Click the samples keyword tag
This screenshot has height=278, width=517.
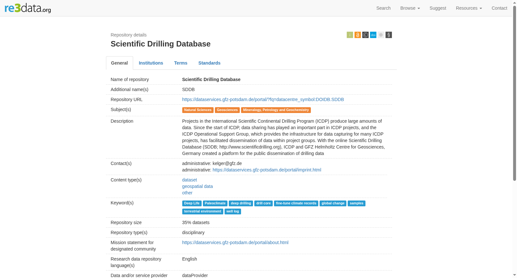tap(356, 203)
